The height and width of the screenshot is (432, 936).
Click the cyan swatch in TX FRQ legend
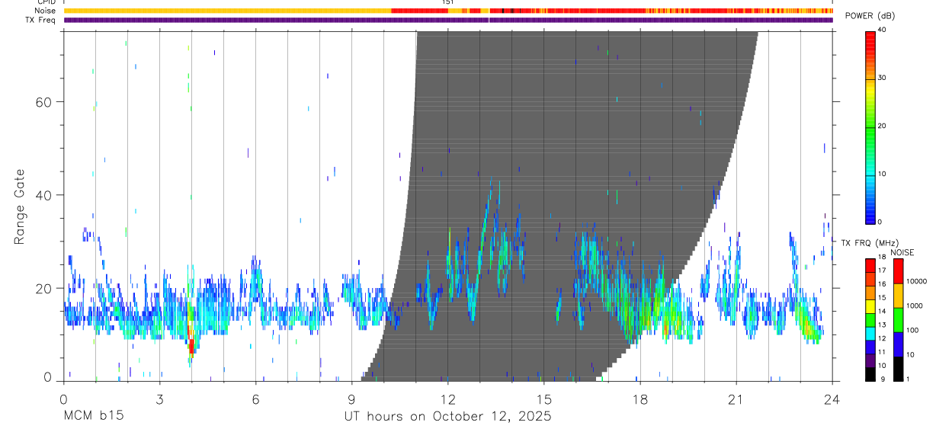click(870, 334)
